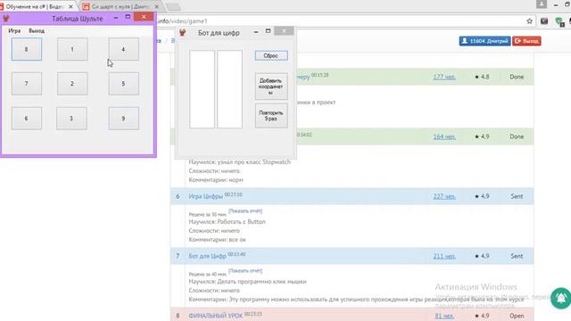Click the browser profile icon at top

542,4
